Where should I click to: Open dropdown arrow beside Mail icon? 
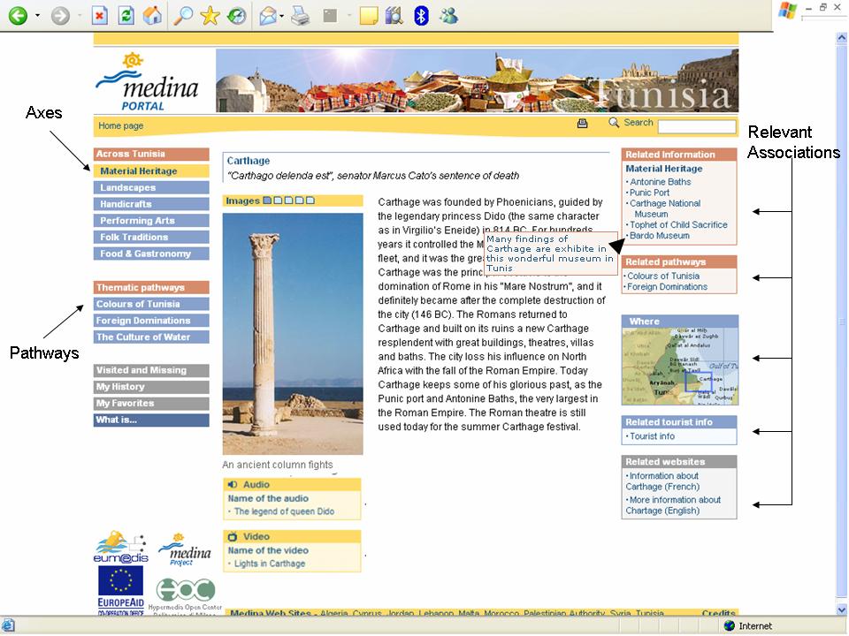(x=282, y=16)
